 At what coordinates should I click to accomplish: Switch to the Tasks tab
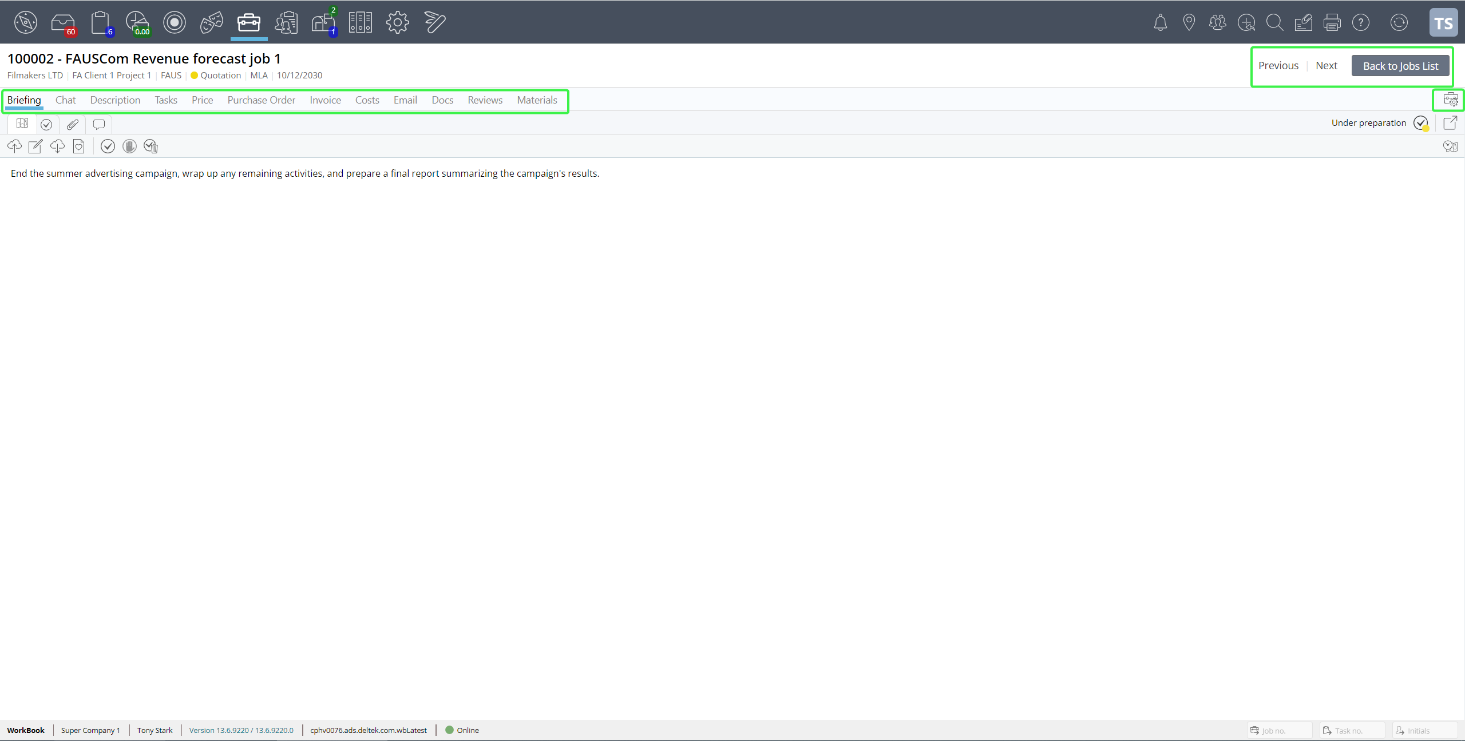[x=166, y=100]
